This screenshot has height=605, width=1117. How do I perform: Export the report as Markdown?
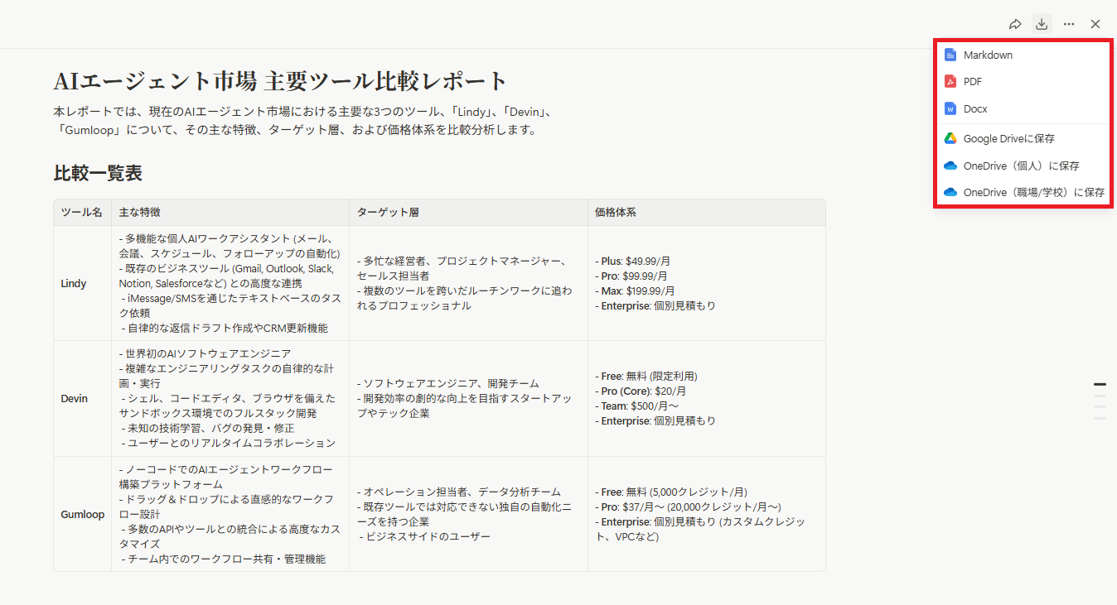(1023, 55)
